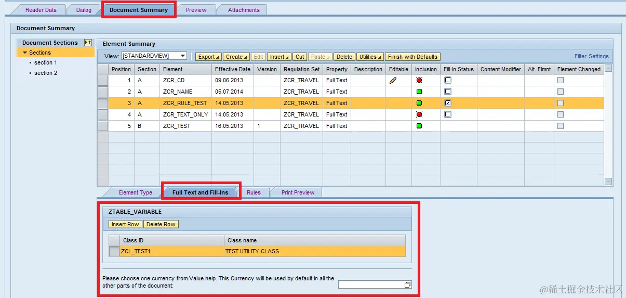Click red inclusion icon for ZCR_TEXT_ONLY
Viewport: 626px width, 298px height.
pos(419,114)
